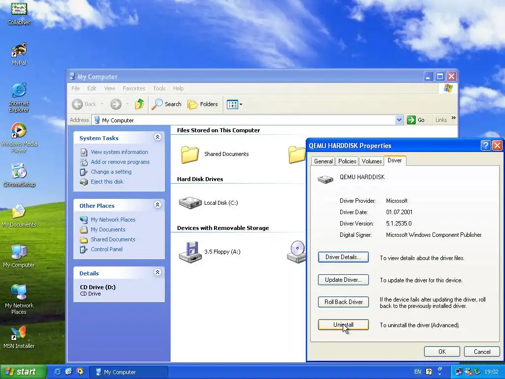The height and width of the screenshot is (379, 505).
Task: Click Eject this disk link
Action: click(107, 182)
